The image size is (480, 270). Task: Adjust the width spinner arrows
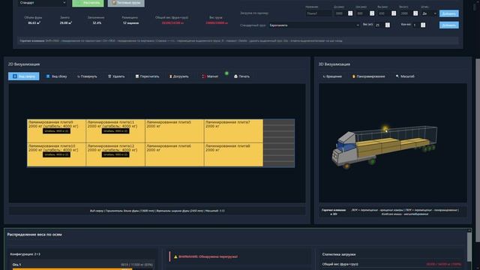tap(372, 13)
